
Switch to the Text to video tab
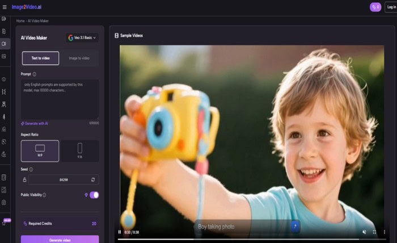pos(40,58)
